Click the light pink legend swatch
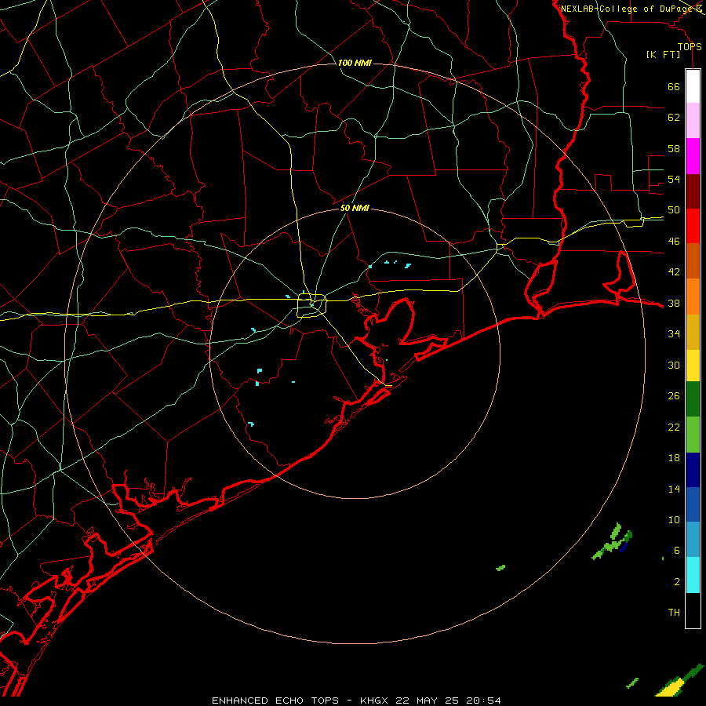This screenshot has width=706, height=706. (693, 120)
